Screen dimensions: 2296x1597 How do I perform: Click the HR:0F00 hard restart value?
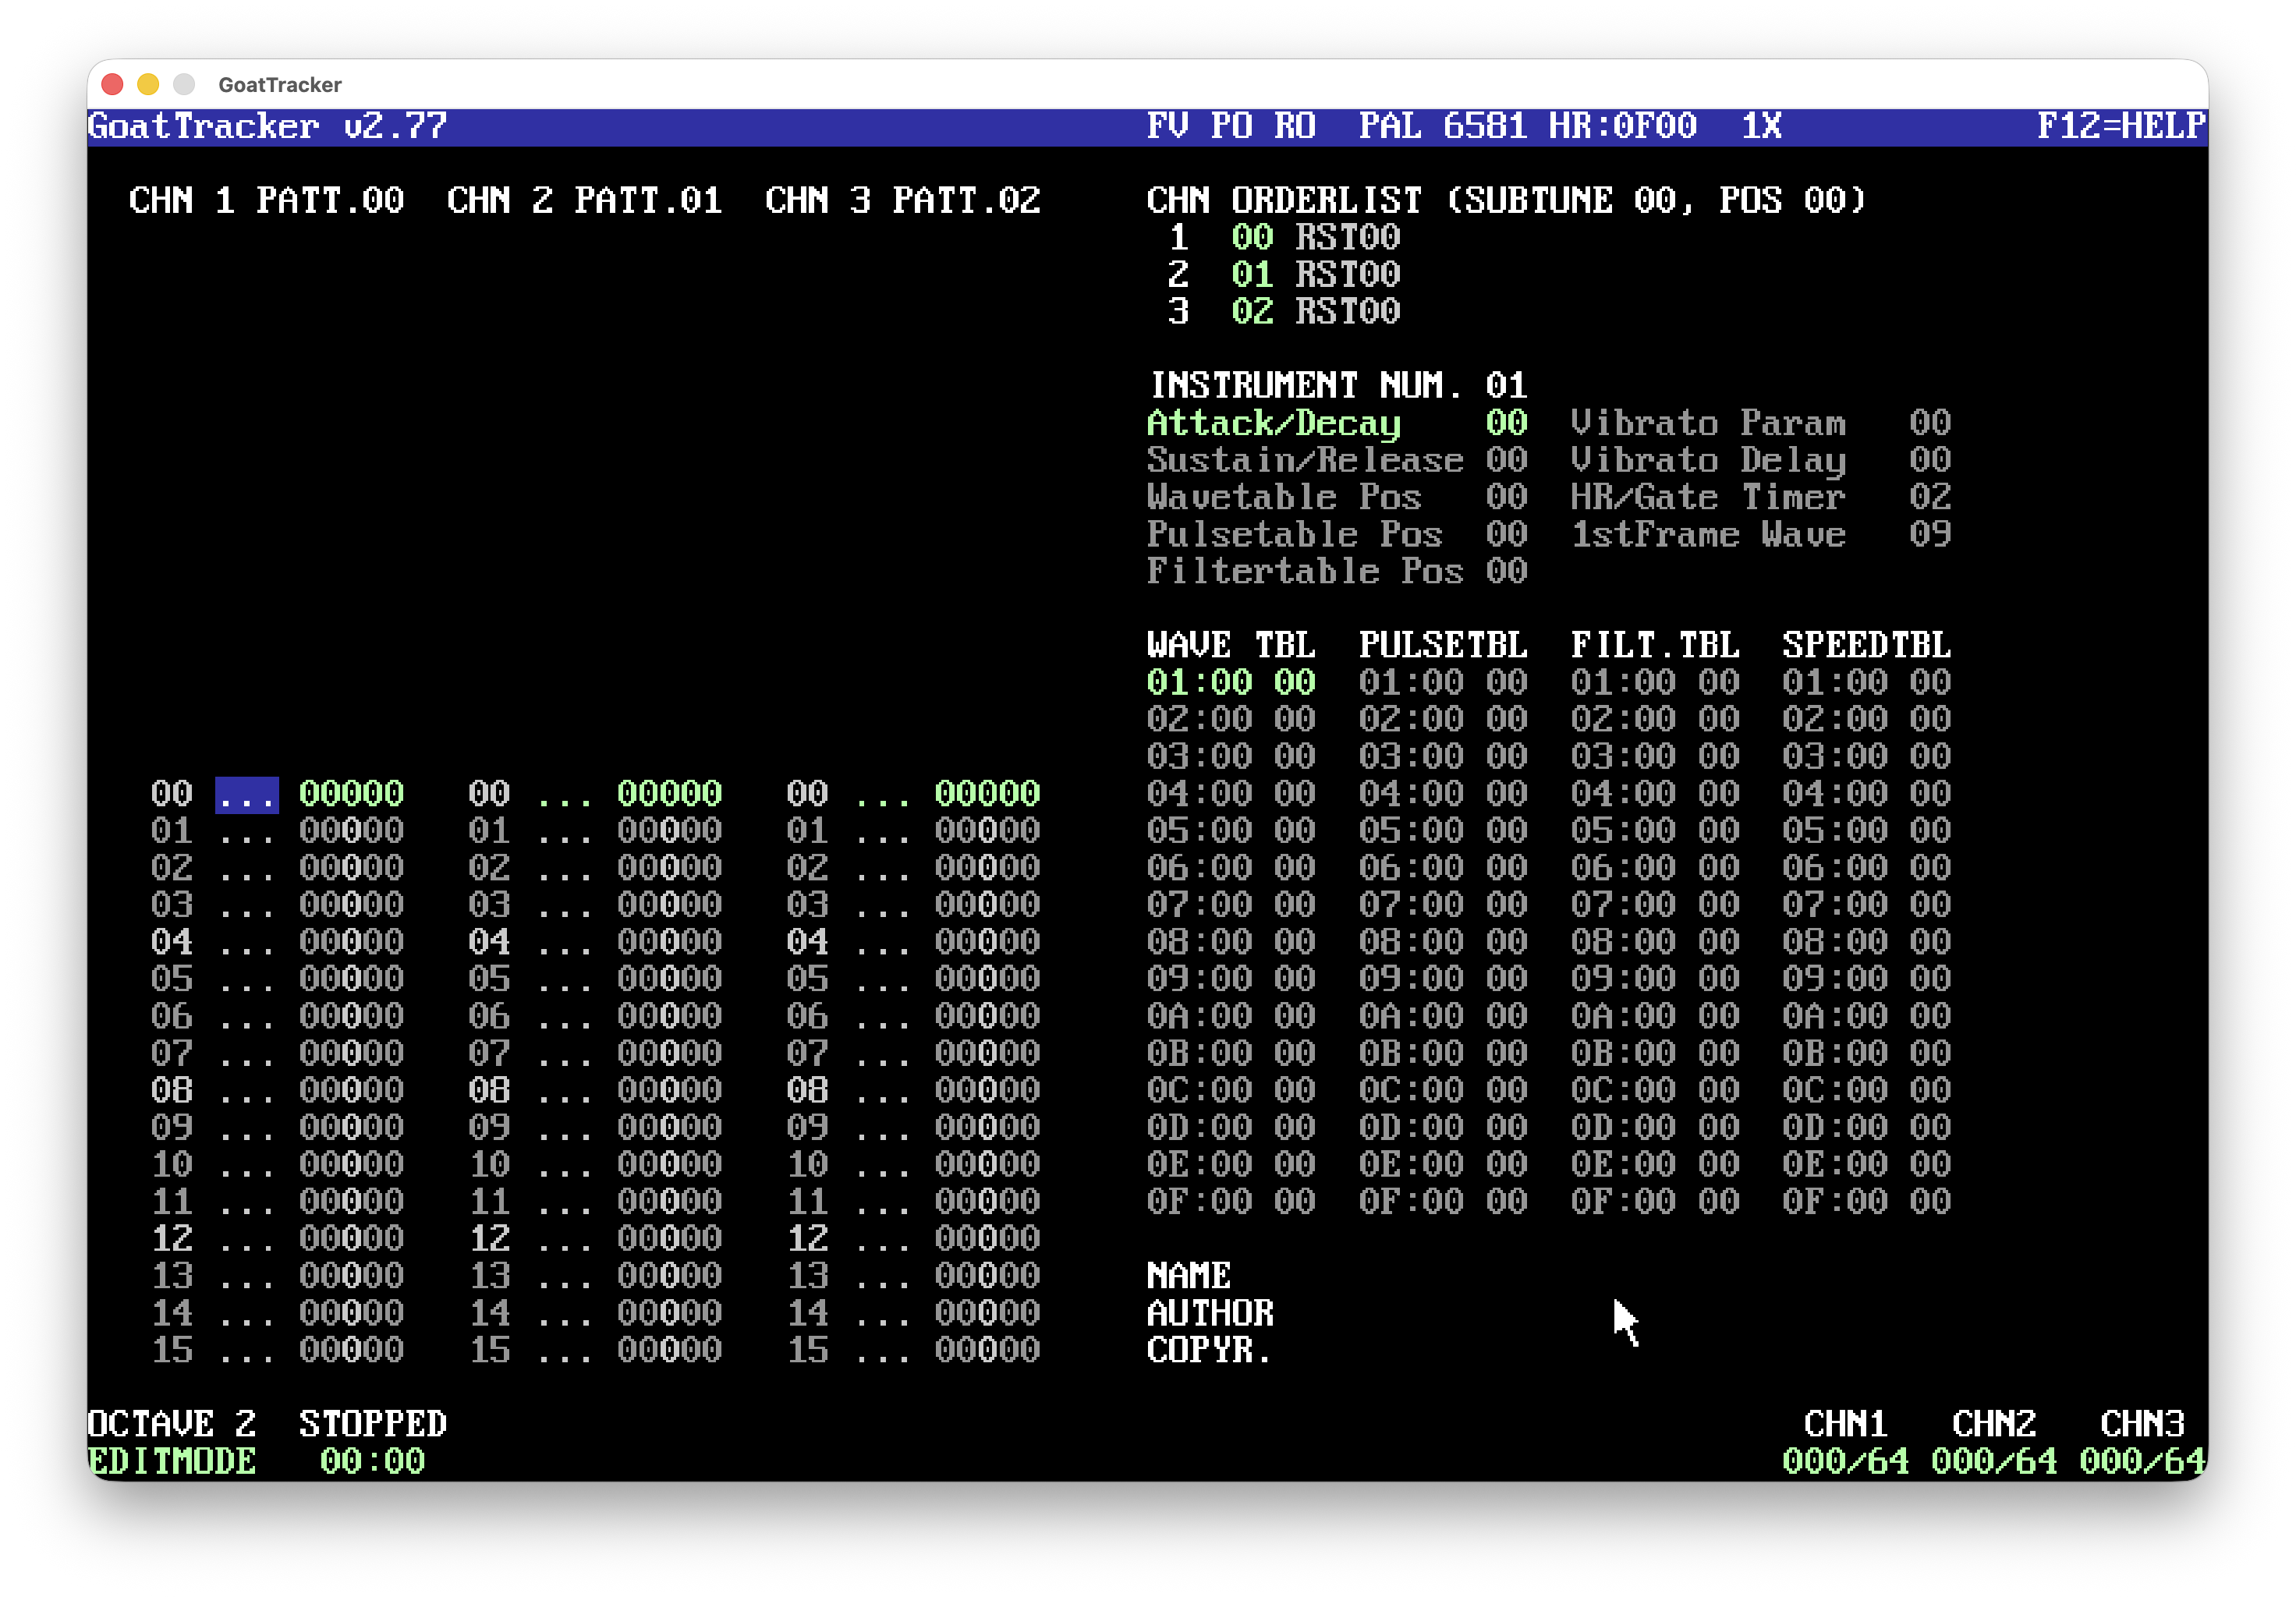(x=1623, y=126)
